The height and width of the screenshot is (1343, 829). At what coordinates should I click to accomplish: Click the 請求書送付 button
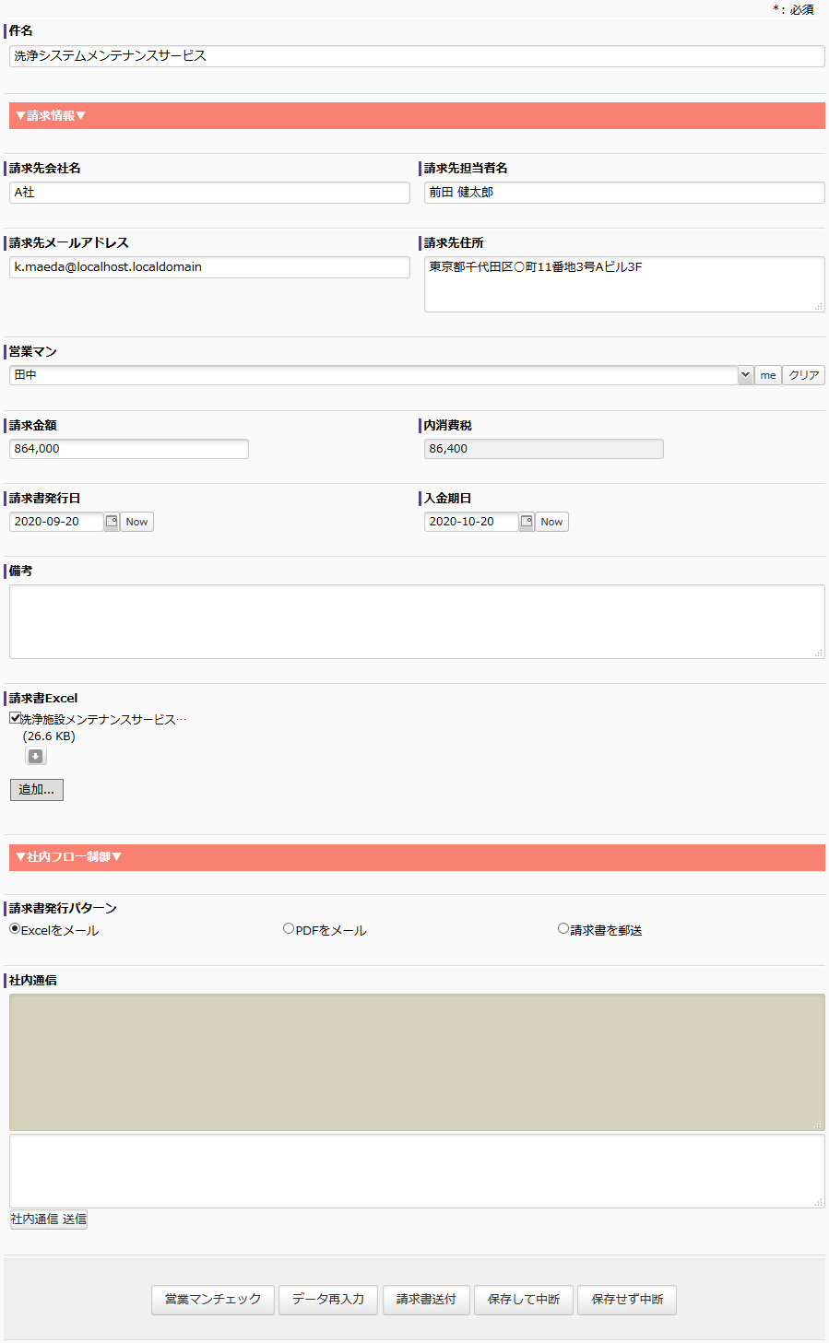click(426, 1300)
